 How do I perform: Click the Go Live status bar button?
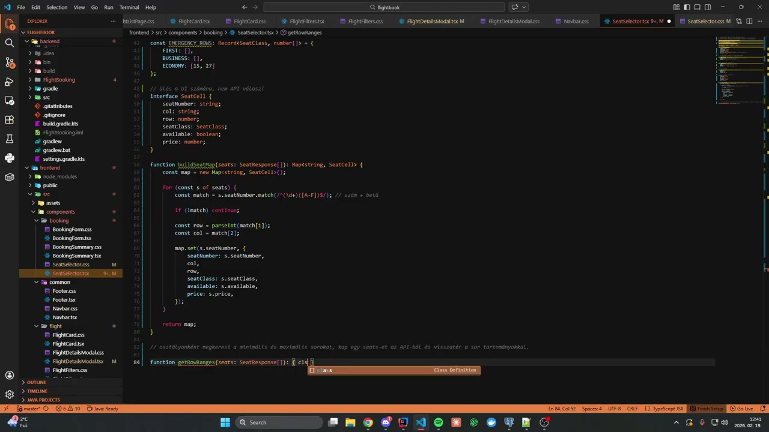(741, 409)
